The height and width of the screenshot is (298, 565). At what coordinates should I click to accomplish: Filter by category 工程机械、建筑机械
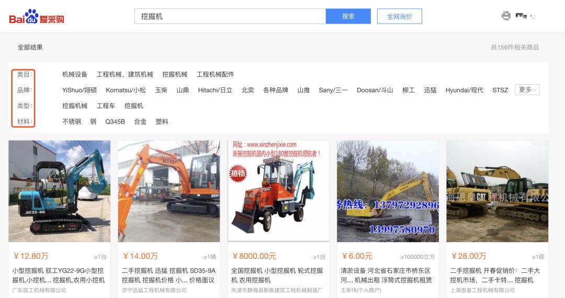[125, 74]
